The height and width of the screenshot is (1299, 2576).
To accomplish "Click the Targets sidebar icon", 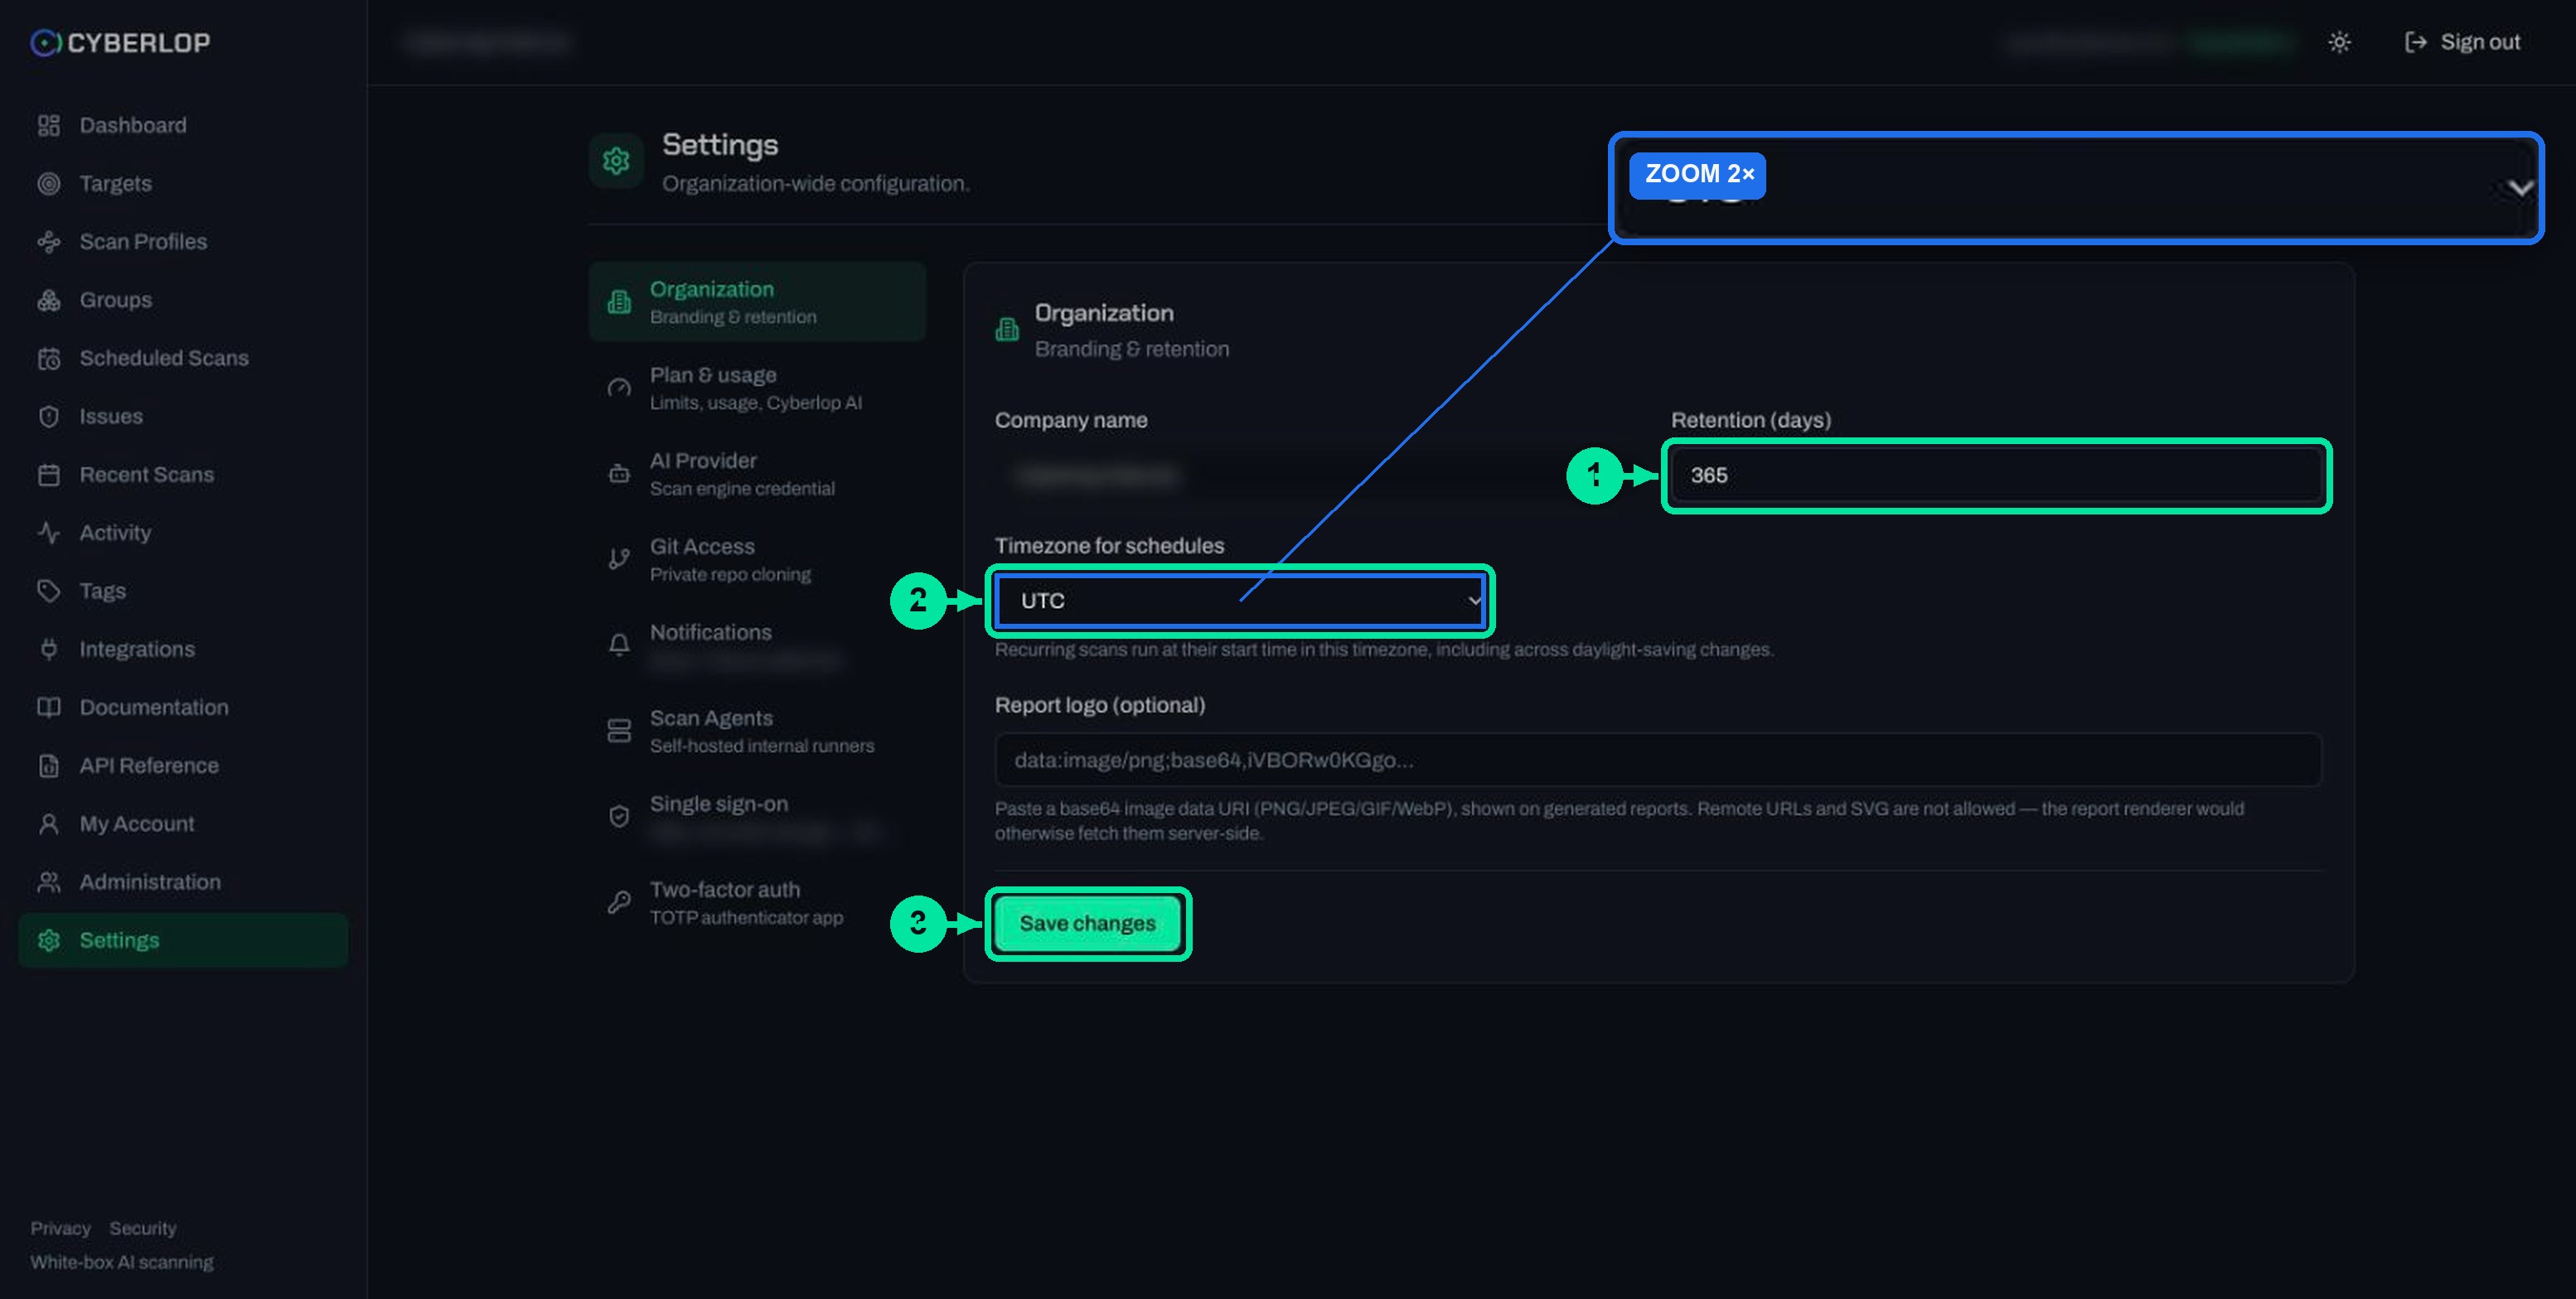I will pyautogui.click(x=48, y=184).
